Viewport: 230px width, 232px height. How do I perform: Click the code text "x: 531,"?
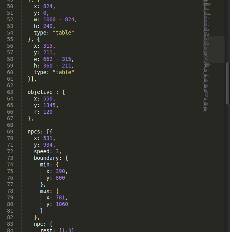click(44, 139)
